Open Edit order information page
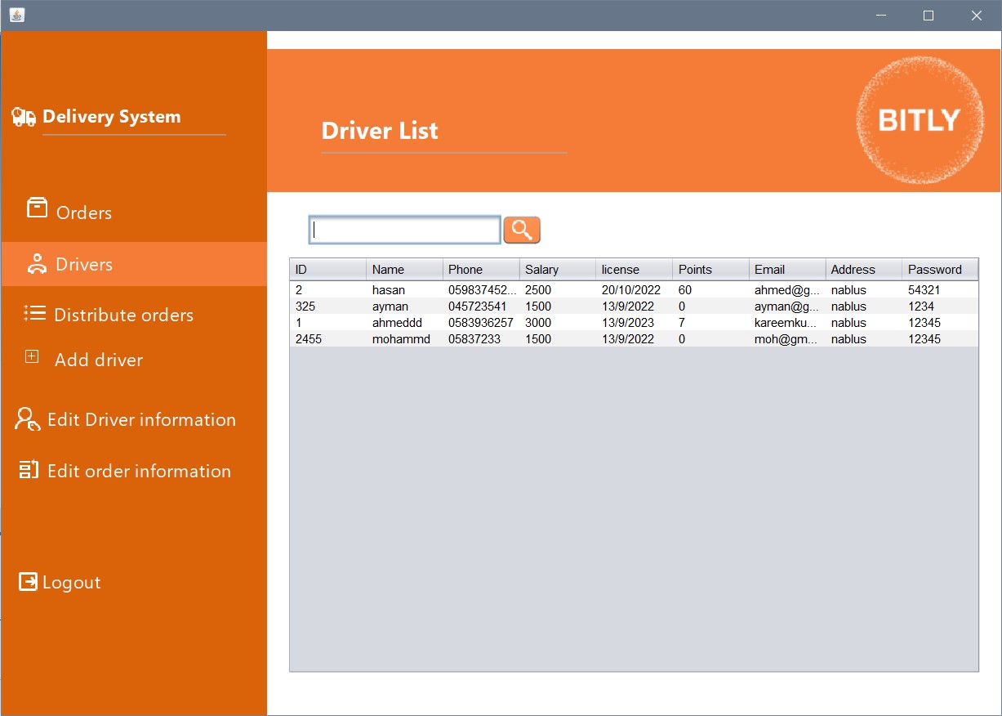The width and height of the screenshot is (1002, 716). [x=139, y=471]
